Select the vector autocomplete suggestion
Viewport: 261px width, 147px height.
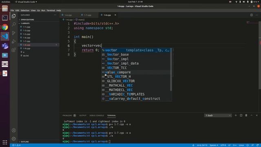coord(136,50)
